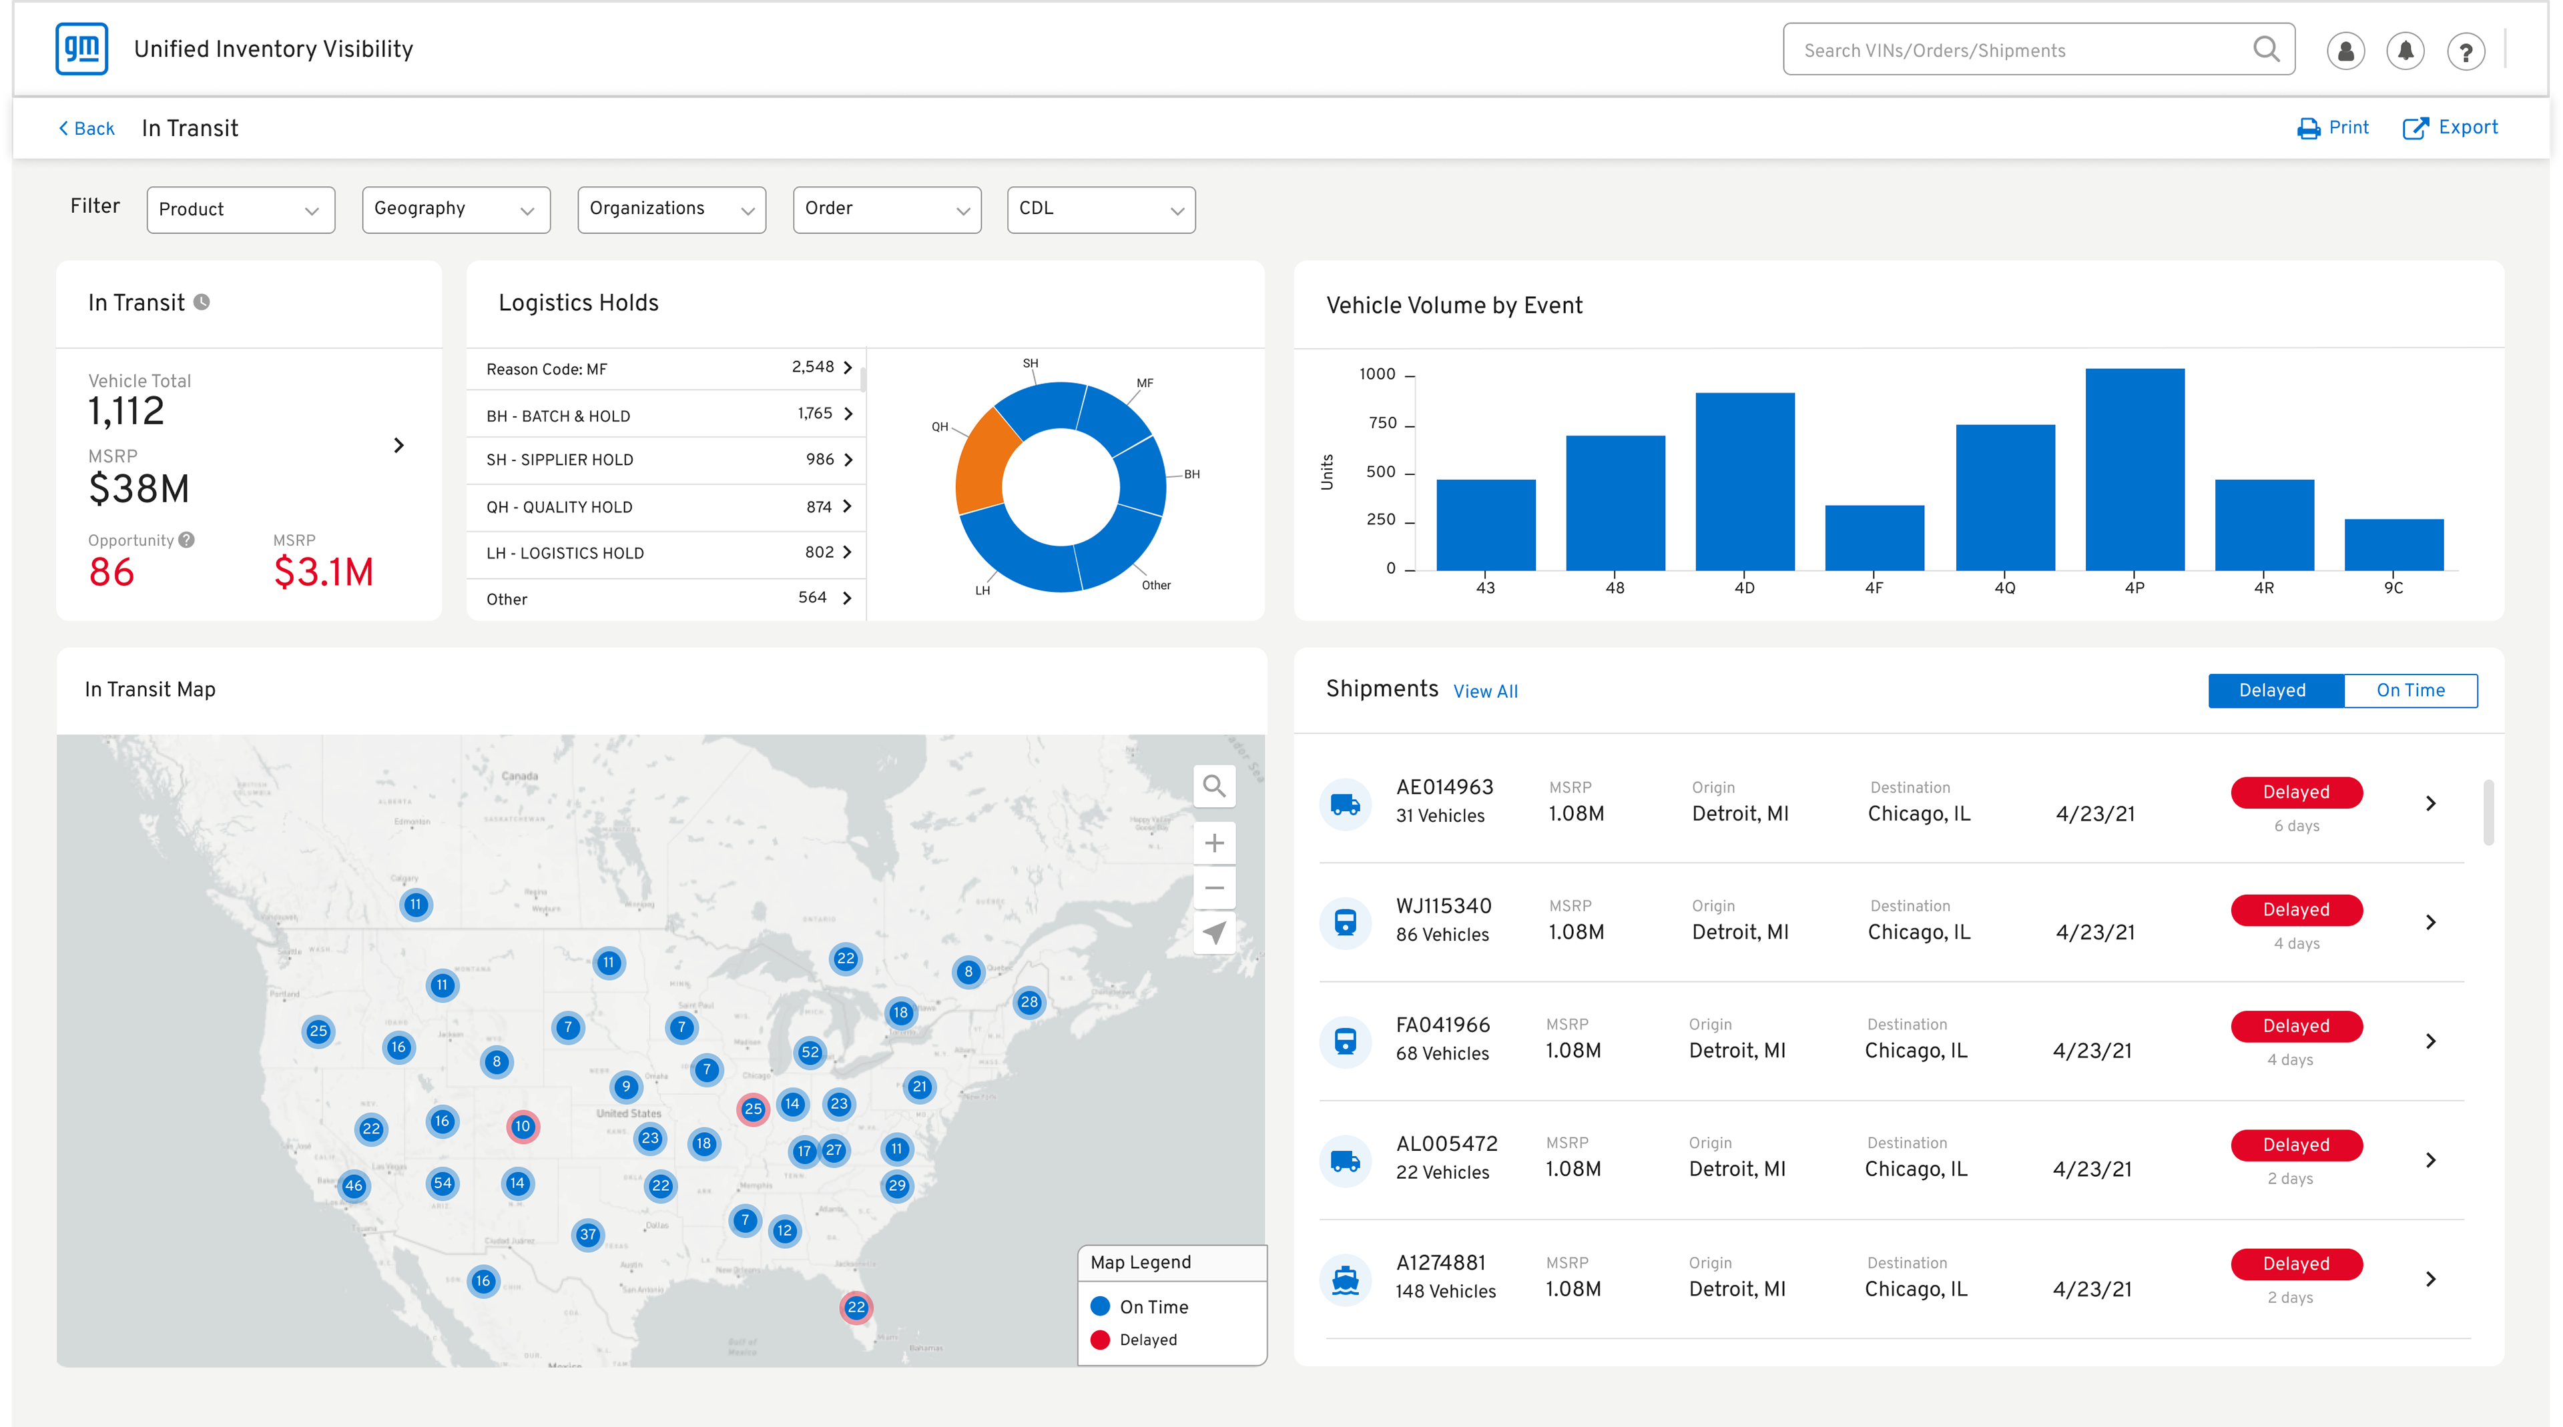
Task: Open the user profile icon
Action: pyautogui.click(x=2345, y=51)
